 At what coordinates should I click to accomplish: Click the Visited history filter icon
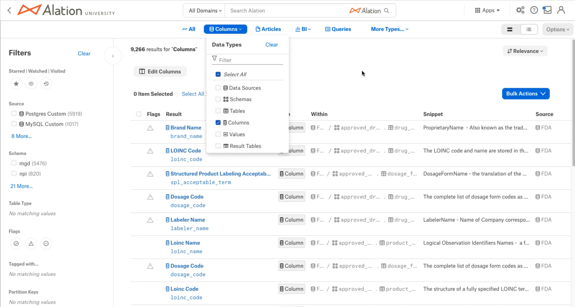(x=46, y=84)
